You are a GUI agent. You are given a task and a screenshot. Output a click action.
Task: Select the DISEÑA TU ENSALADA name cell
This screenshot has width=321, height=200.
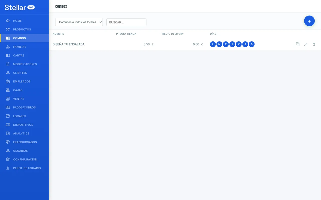pos(68,44)
